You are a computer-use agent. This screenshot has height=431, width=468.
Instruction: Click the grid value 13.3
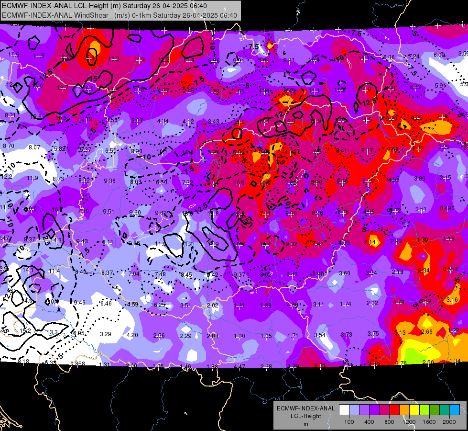tap(52, 332)
